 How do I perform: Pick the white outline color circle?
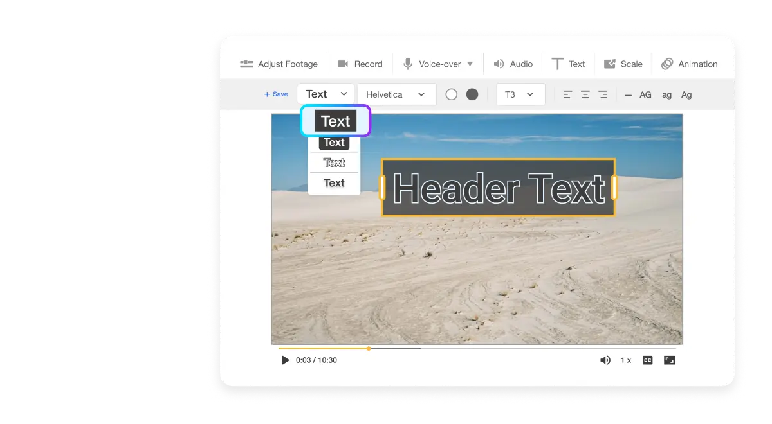452,94
